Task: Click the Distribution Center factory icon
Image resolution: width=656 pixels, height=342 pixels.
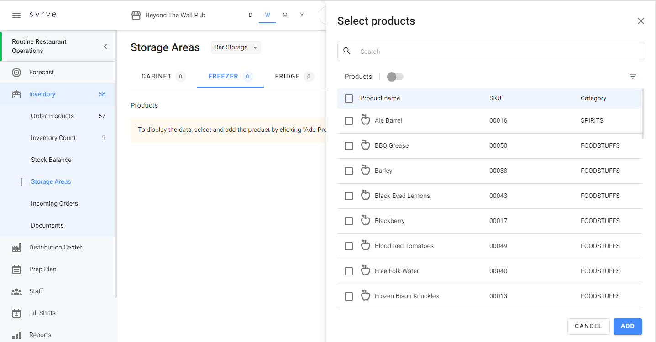Action: point(16,248)
